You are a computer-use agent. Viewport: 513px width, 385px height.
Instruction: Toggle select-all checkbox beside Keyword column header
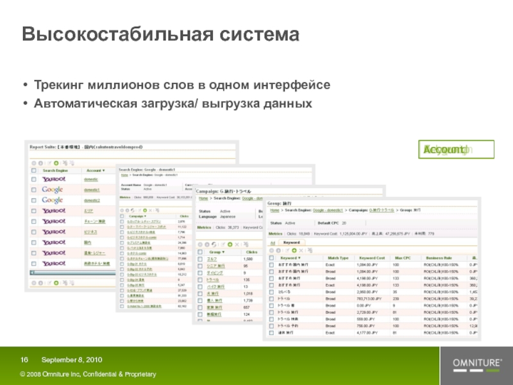pyautogui.click(x=271, y=258)
